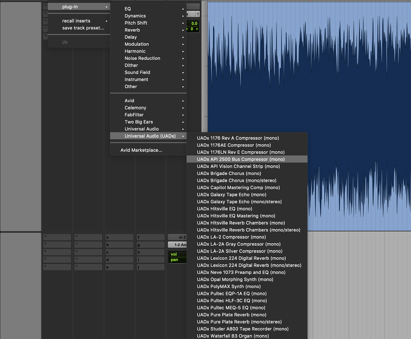Insert UADx Hitsville EQ Mastering (mono)
The width and height of the screenshot is (411, 339).
click(x=247, y=216)
